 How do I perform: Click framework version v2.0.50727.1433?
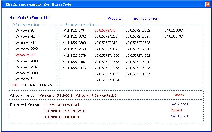coord(107,68)
